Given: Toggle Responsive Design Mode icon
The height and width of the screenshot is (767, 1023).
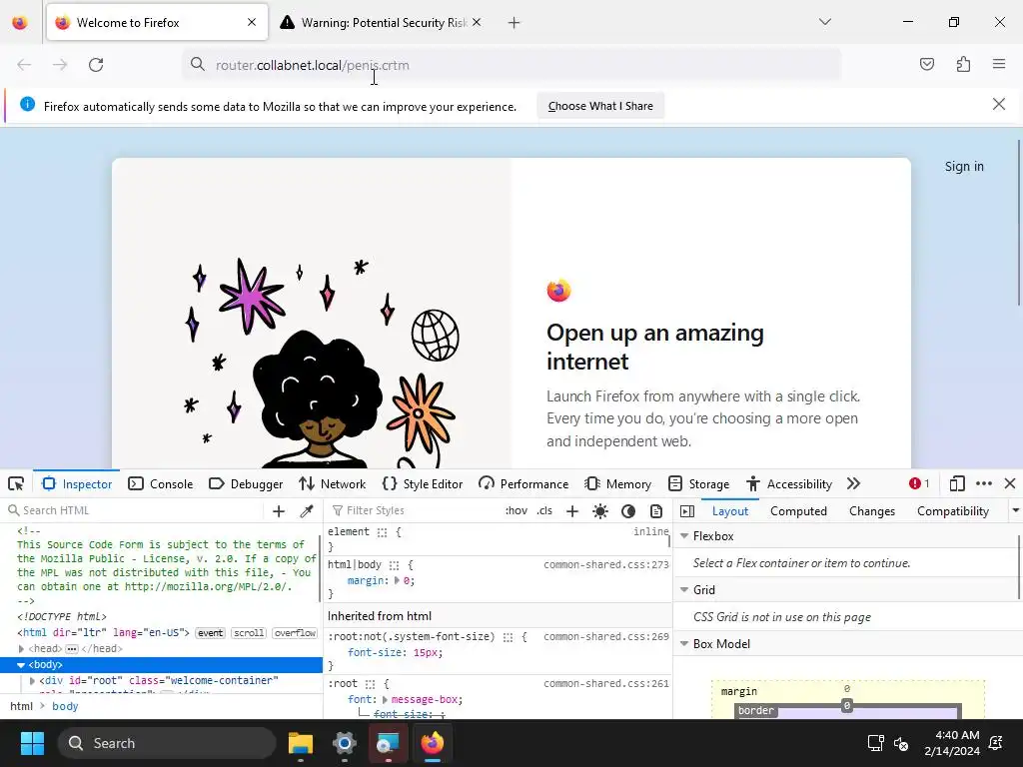Looking at the screenshot, I should coord(957,483).
